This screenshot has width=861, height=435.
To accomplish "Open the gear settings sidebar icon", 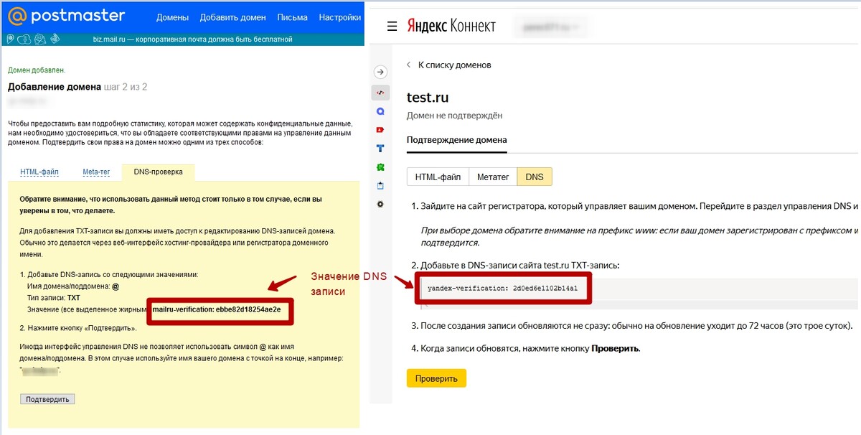I will point(381,204).
